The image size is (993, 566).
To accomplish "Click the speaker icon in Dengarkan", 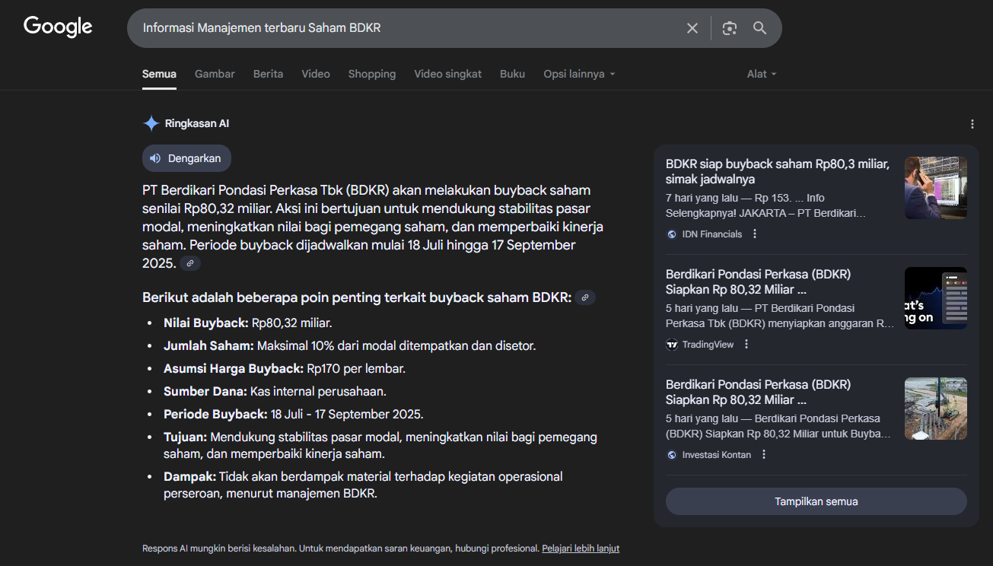I will (x=155, y=158).
